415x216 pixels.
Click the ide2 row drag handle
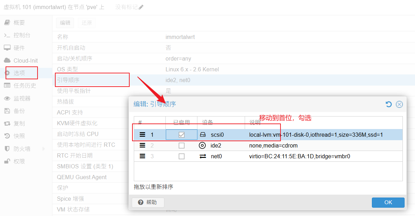point(143,146)
